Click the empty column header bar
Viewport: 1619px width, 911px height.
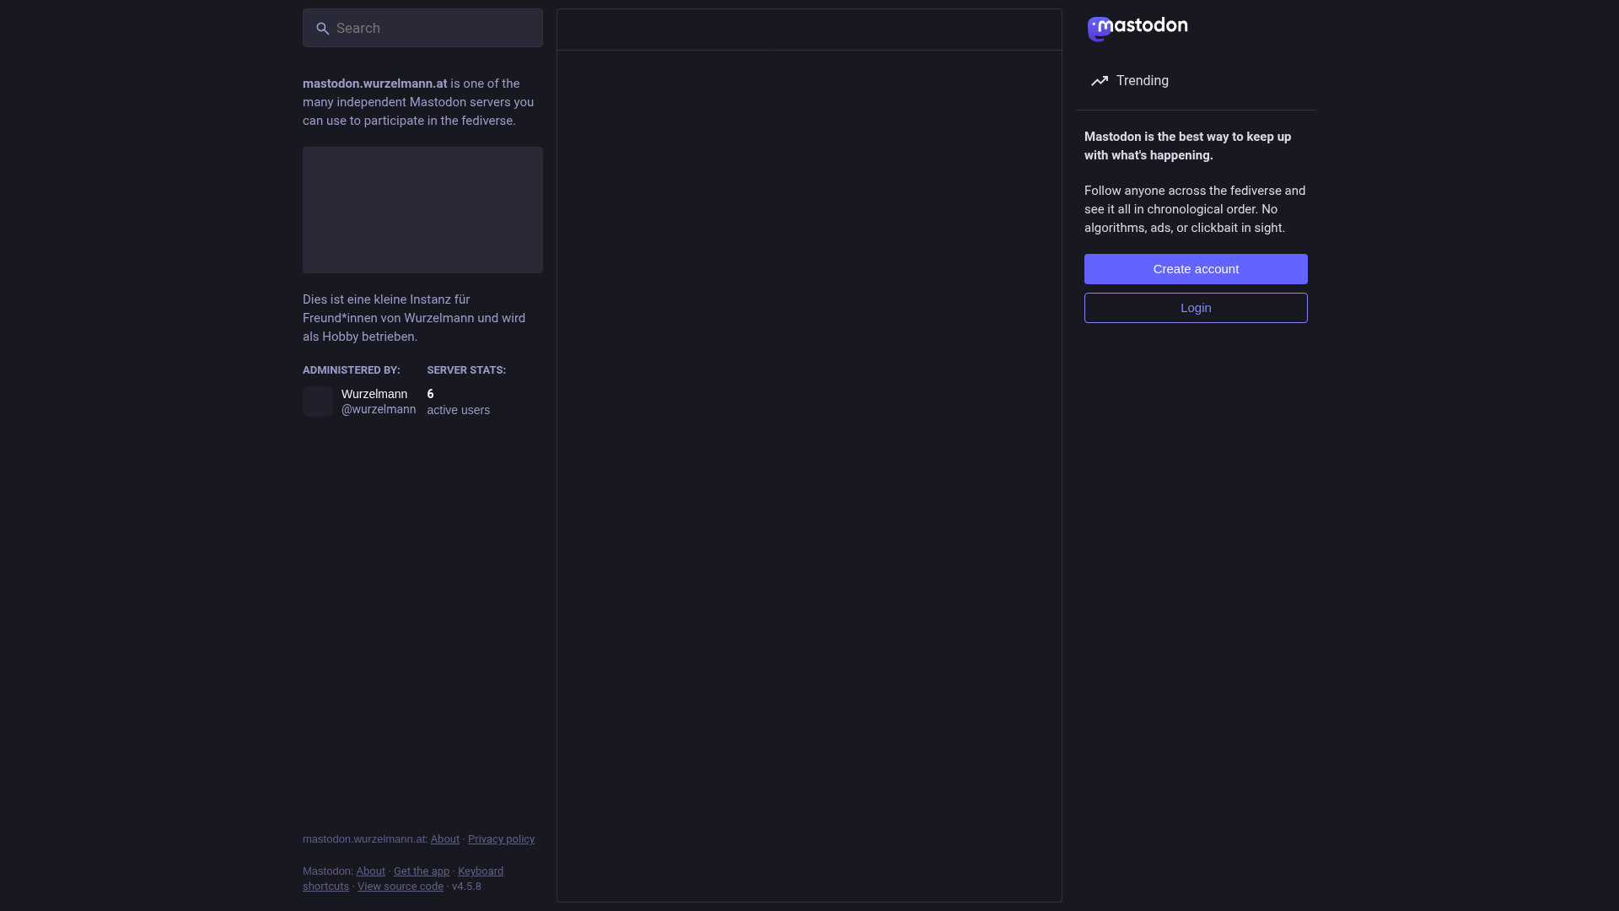pos(809,30)
